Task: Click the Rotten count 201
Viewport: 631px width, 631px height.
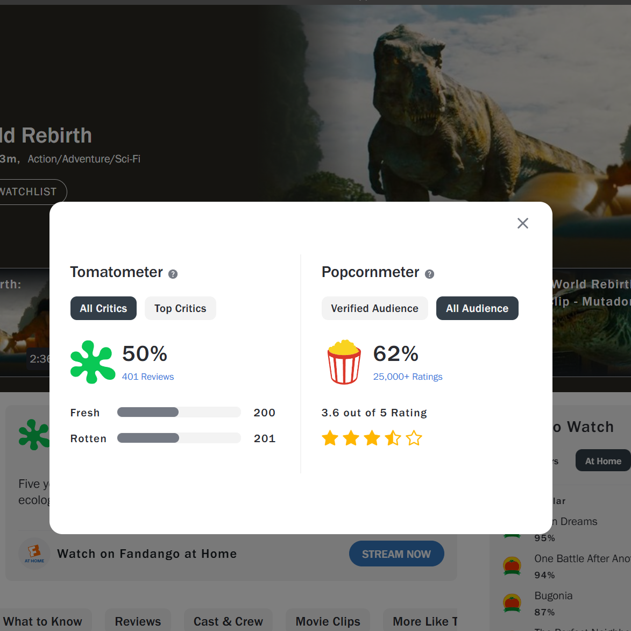Action: click(265, 438)
